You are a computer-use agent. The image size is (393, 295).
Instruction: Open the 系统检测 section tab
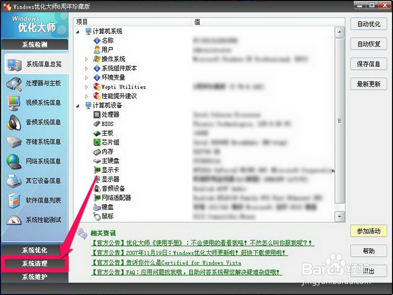click(x=34, y=45)
